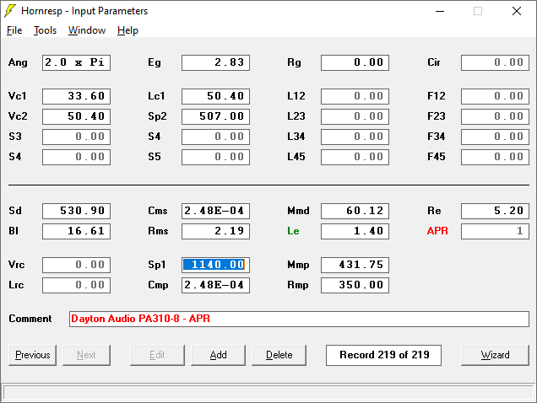Click the S5 input field
Image resolution: width=537 pixels, height=403 pixels.
(x=216, y=157)
